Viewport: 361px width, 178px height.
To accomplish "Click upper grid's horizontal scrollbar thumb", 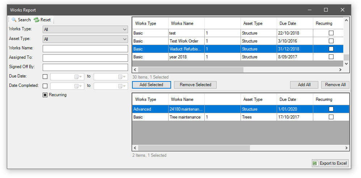I will [x=191, y=70].
